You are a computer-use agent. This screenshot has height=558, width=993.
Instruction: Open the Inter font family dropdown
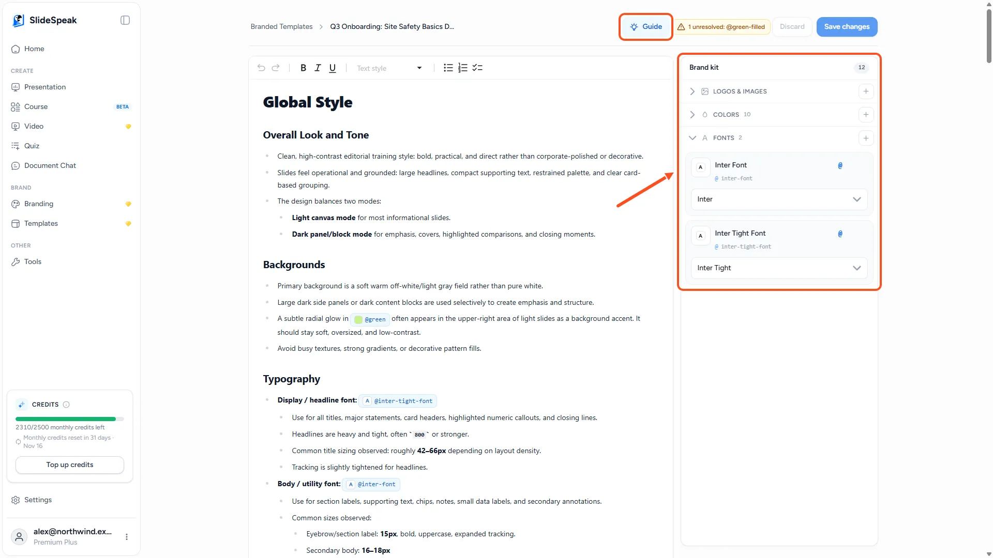[x=779, y=199]
